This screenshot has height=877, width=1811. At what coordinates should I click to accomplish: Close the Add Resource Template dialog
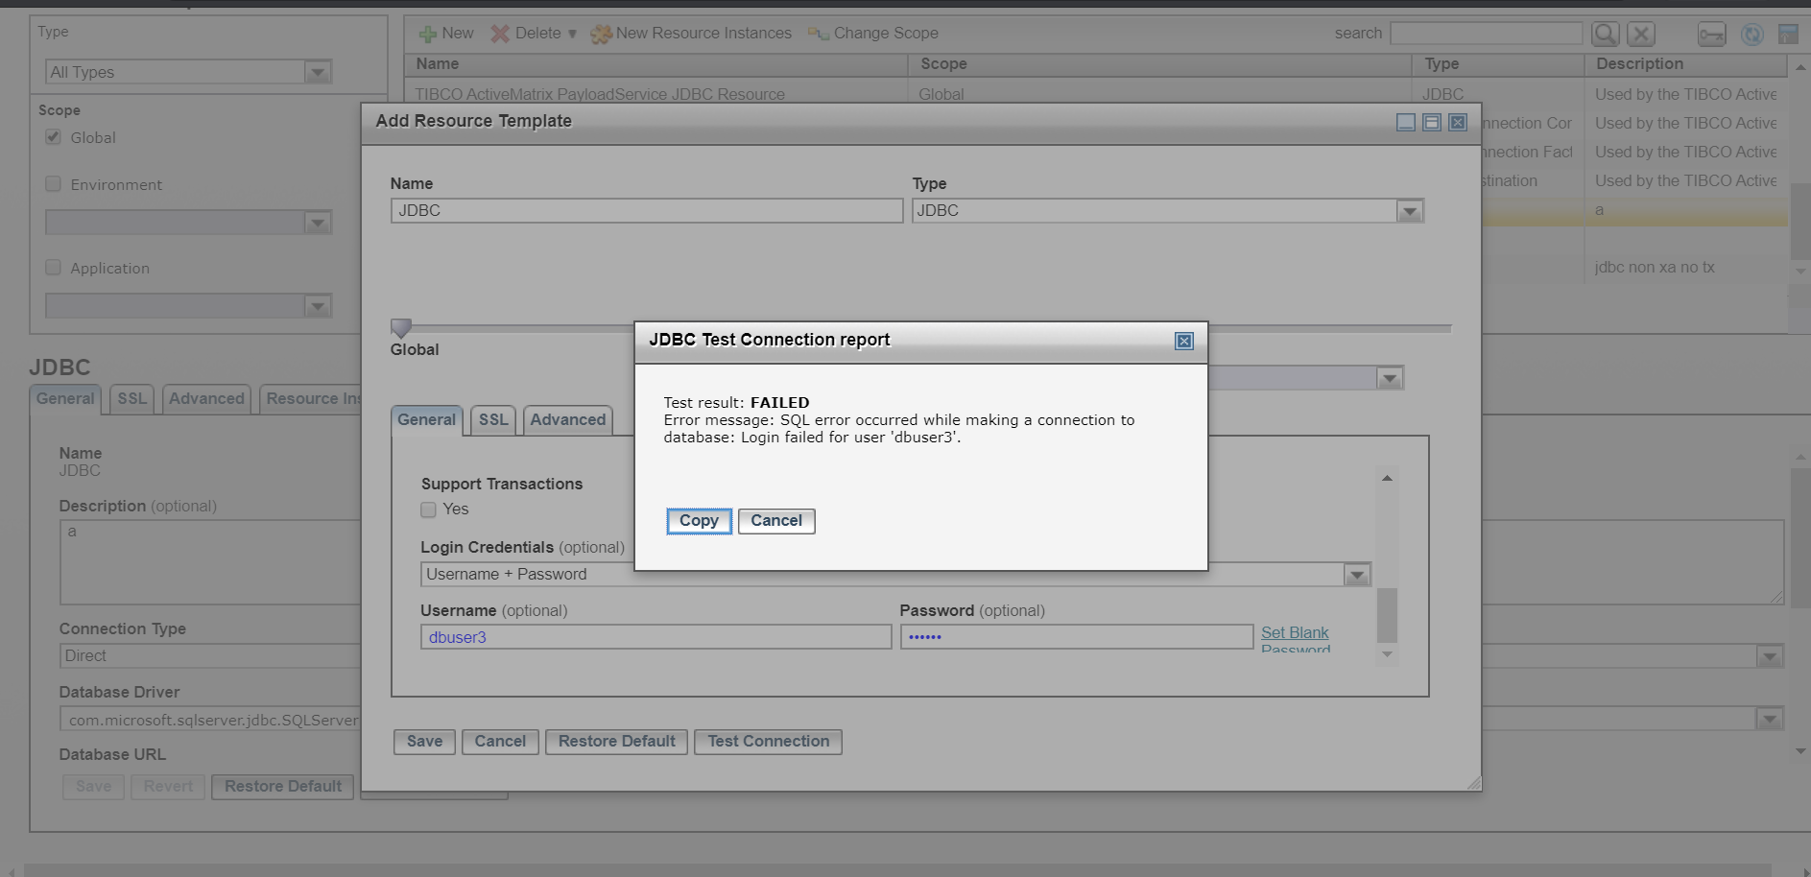click(1458, 122)
